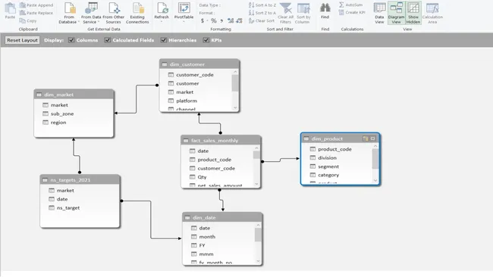493x277 pixels.
Task: Sort A to Z
Action: (x=262, y=5)
